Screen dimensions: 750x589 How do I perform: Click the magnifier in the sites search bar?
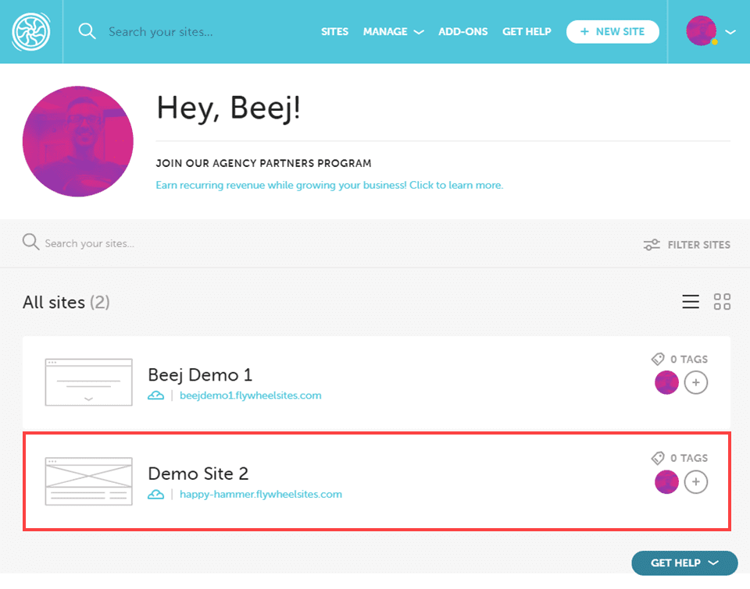(30, 243)
